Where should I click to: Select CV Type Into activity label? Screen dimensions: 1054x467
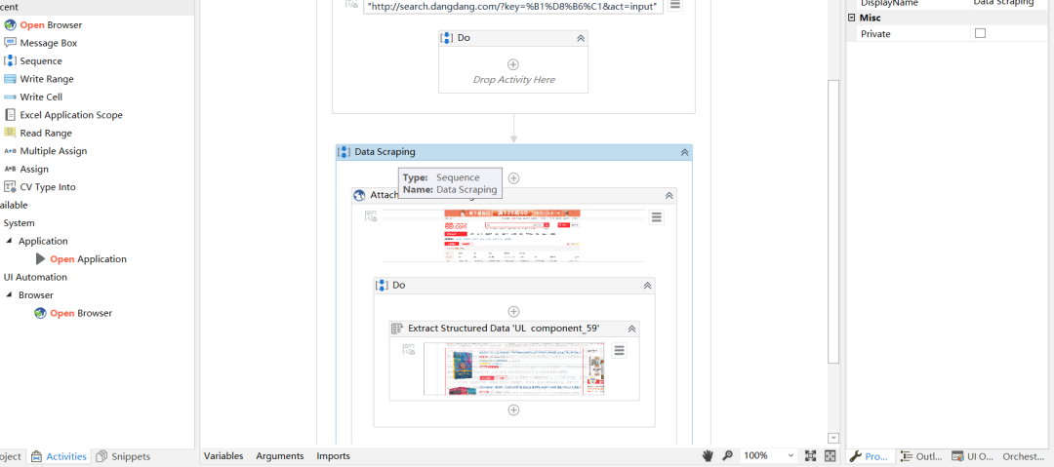pos(48,187)
